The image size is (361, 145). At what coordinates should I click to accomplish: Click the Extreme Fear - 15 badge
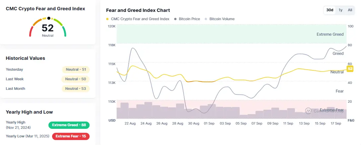(71, 136)
